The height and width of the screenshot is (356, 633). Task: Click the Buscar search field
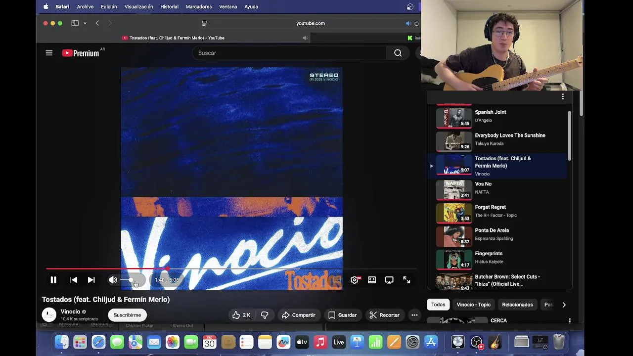289,53
